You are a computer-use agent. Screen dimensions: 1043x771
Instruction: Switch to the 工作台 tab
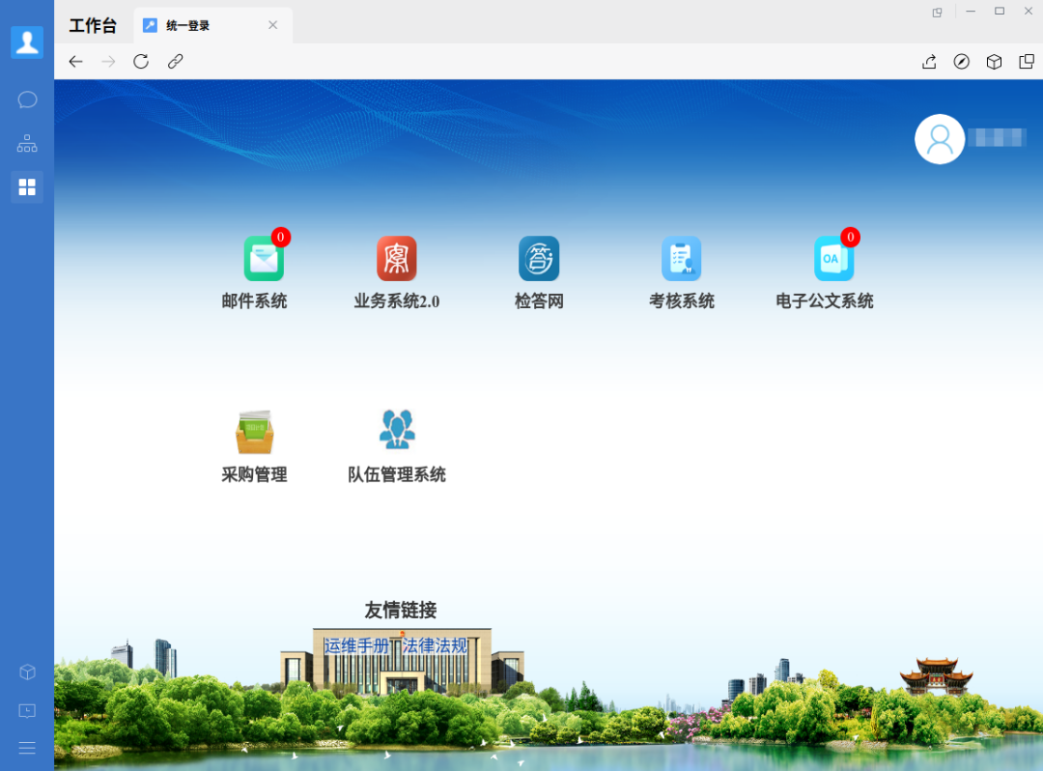click(x=93, y=25)
